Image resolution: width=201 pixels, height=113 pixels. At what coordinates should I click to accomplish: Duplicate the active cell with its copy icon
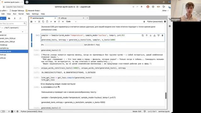pos(143,35)
